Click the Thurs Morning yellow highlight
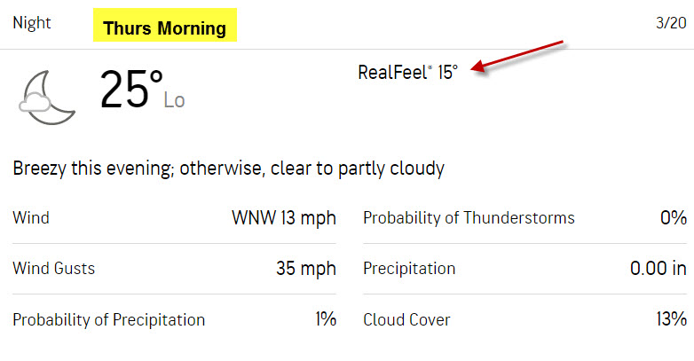 tap(165, 25)
